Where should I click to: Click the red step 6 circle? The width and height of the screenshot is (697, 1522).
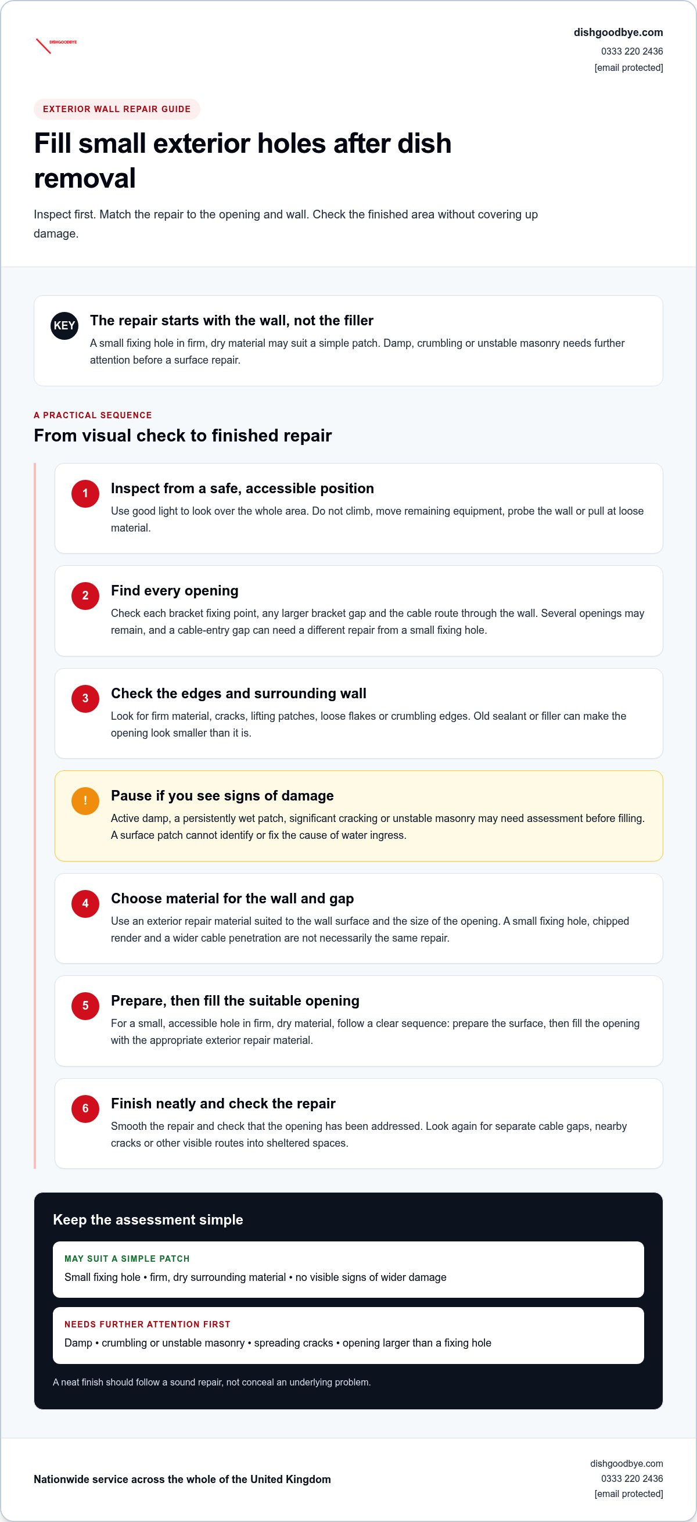pyautogui.click(x=85, y=1108)
